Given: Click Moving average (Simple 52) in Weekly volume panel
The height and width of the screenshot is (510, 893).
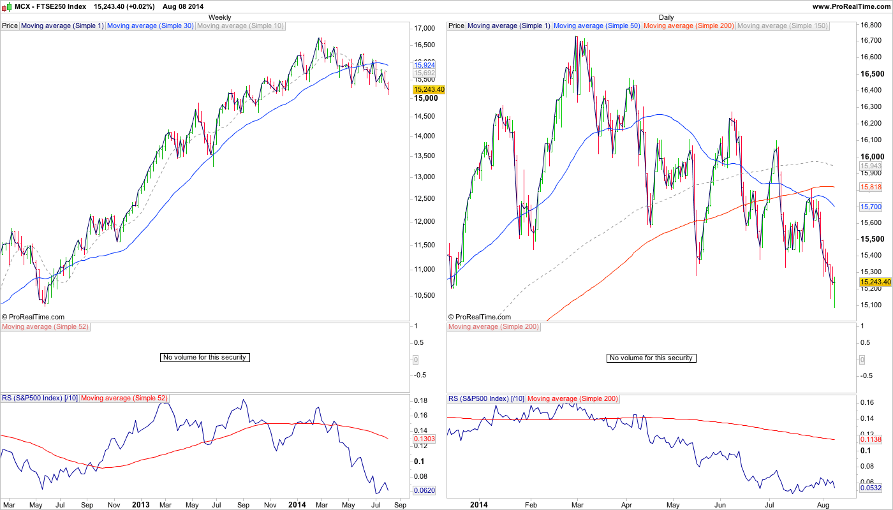Looking at the screenshot, I should [45, 327].
